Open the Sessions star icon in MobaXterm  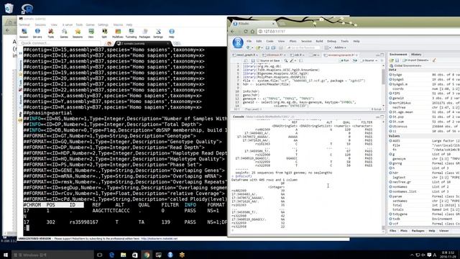[x=78, y=33]
